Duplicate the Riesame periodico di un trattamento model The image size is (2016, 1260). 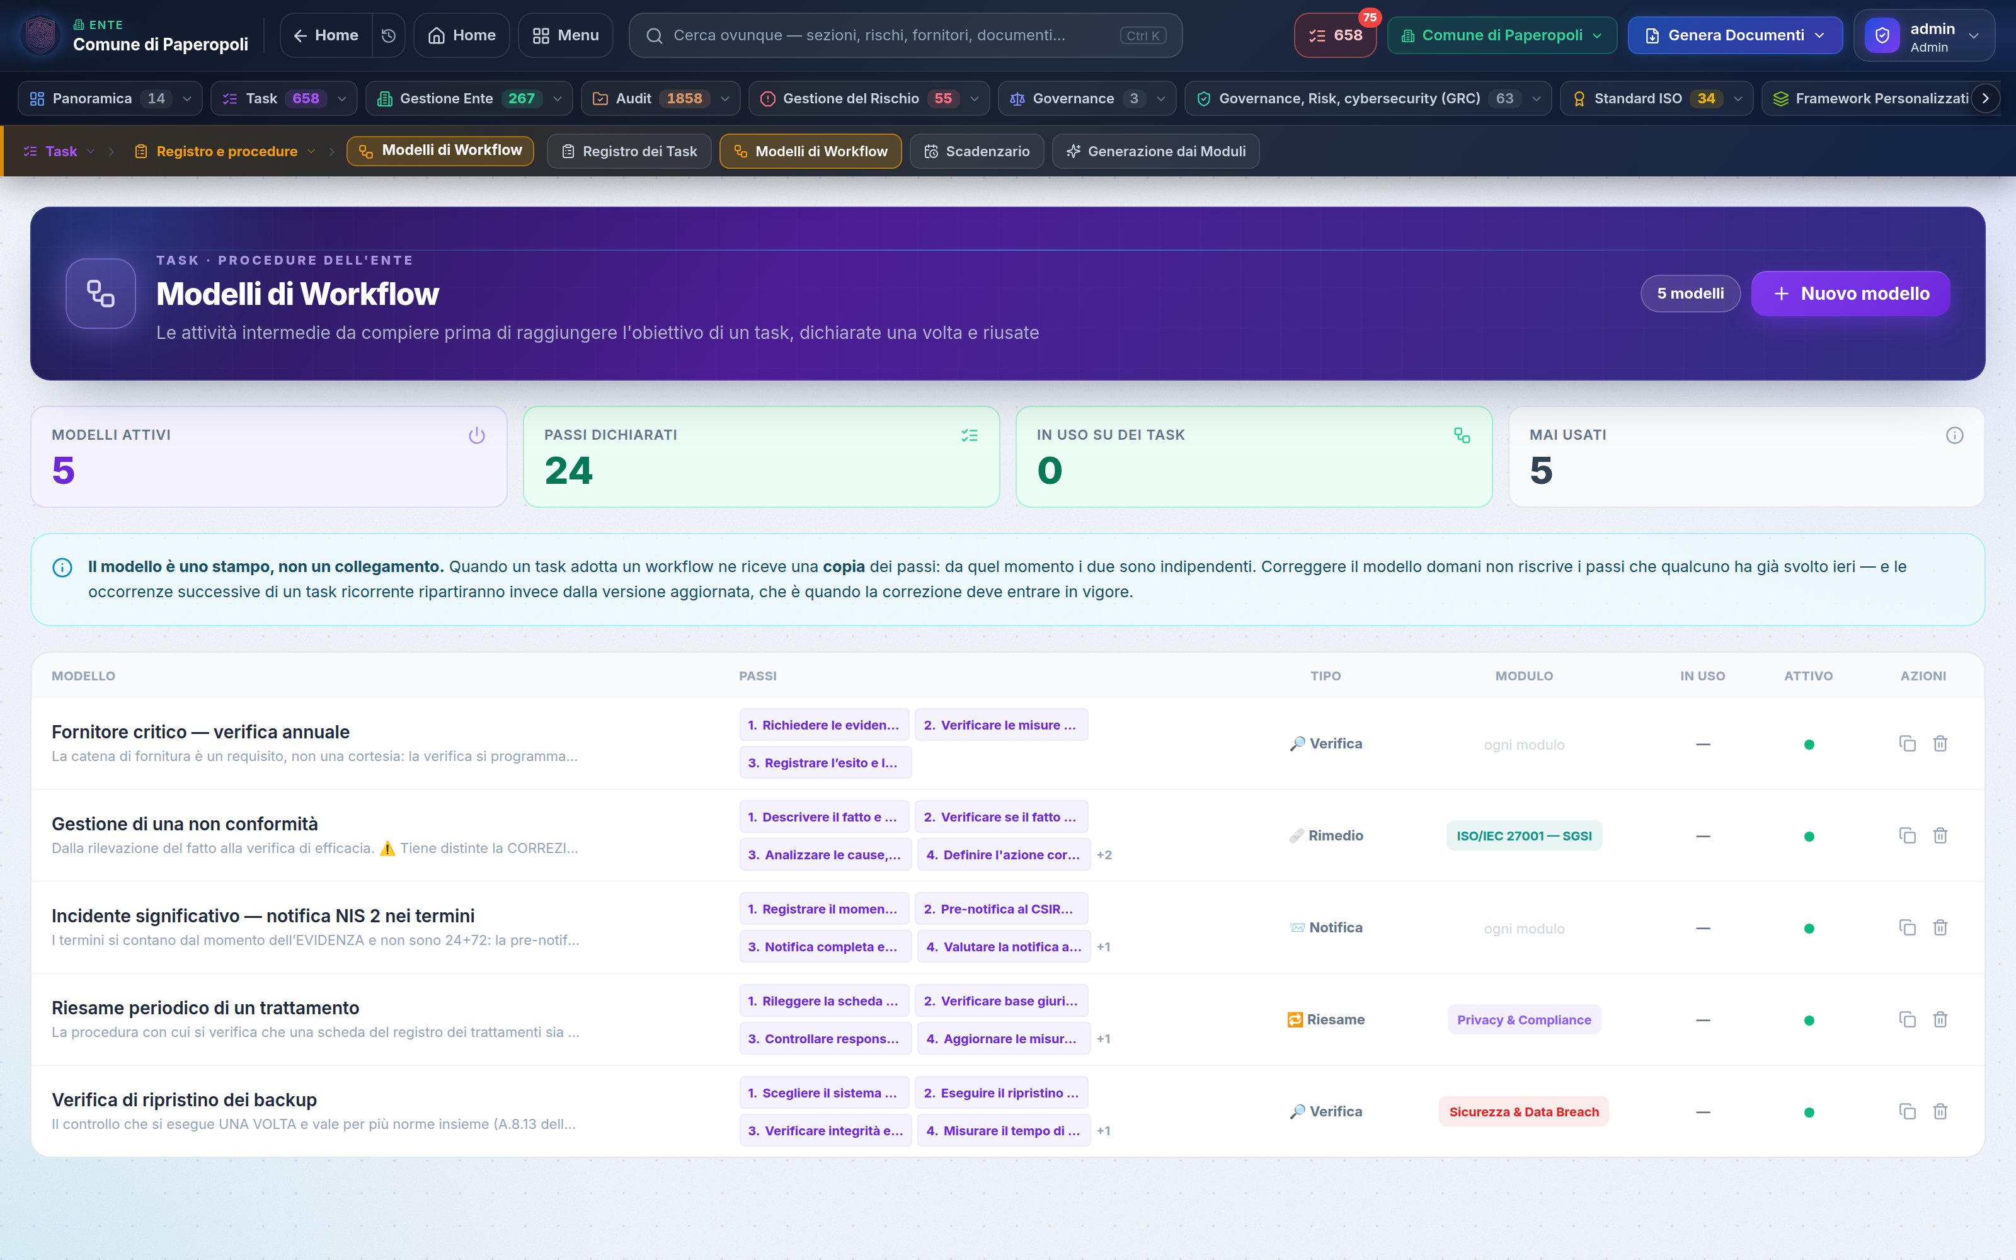coord(1907,1019)
